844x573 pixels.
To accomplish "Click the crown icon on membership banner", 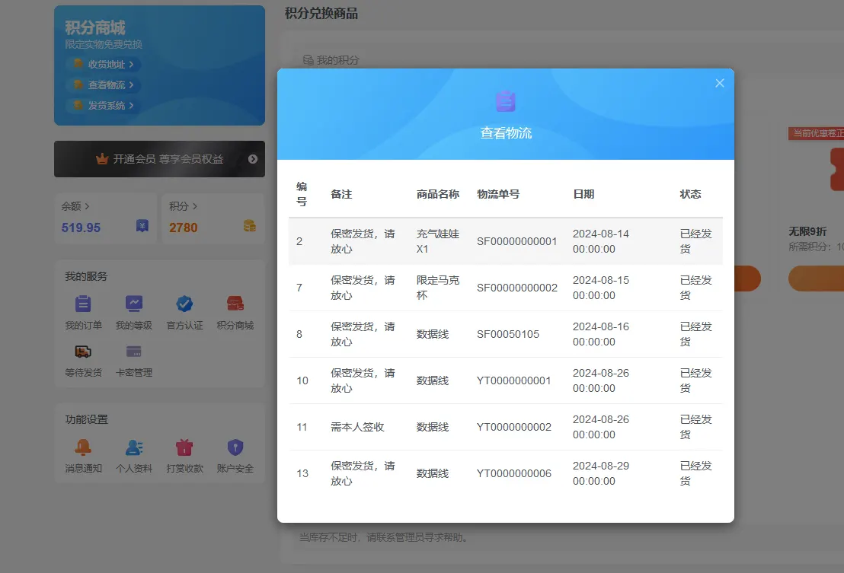I will pyautogui.click(x=102, y=159).
